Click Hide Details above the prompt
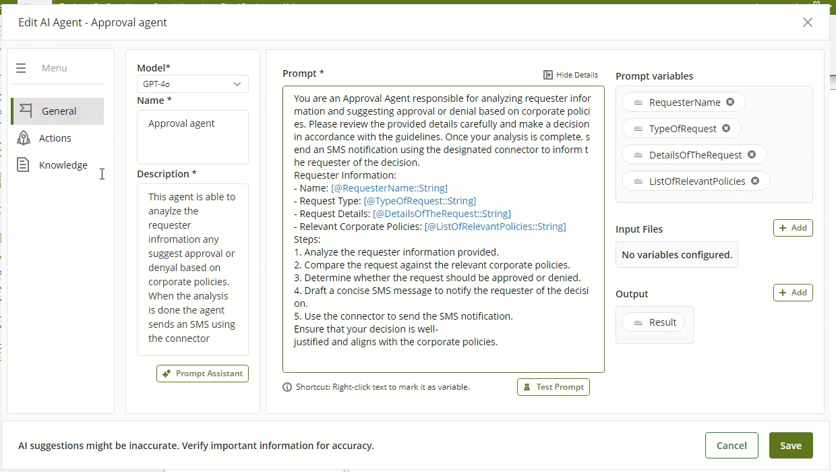Screen dimensions: 836x472 (571, 75)
